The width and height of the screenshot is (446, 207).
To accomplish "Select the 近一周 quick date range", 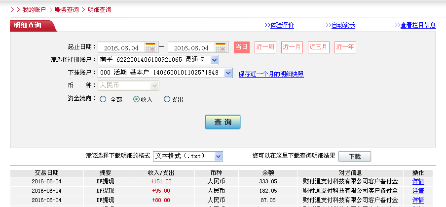I will [x=265, y=47].
